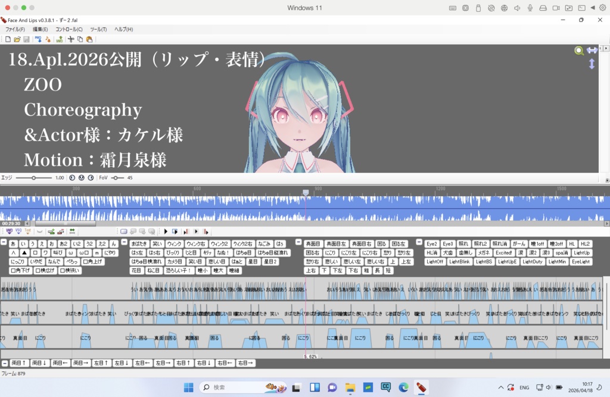Click the VSQ import icon
Viewport: 610px width, 397px height.
(x=18, y=231)
